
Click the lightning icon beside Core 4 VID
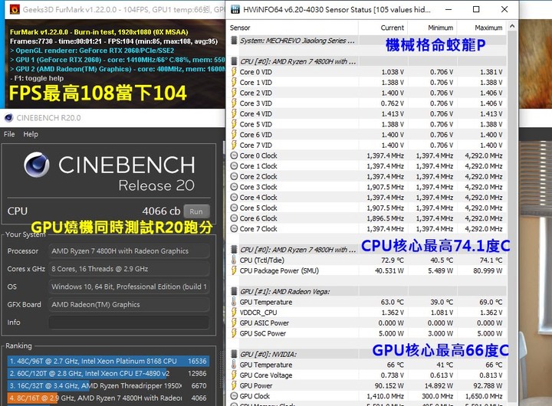[x=234, y=113]
